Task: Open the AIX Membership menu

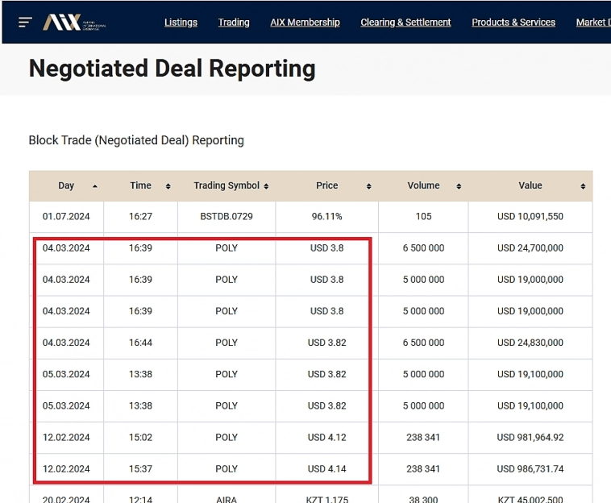Action: [305, 23]
